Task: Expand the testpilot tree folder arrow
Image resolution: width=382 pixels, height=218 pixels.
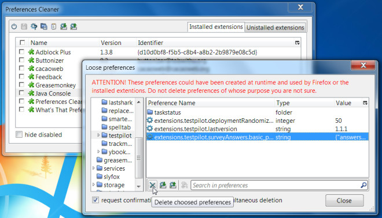Action: point(98,135)
